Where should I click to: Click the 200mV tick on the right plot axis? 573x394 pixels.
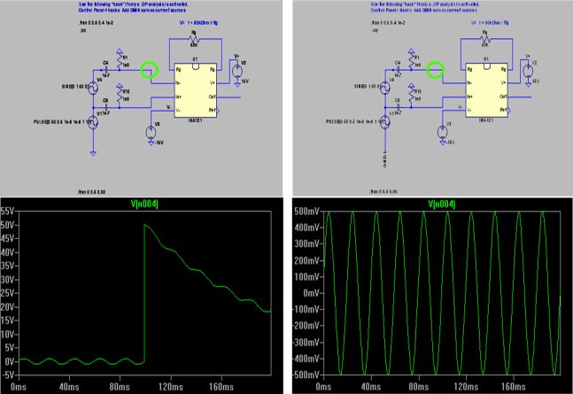307,260
